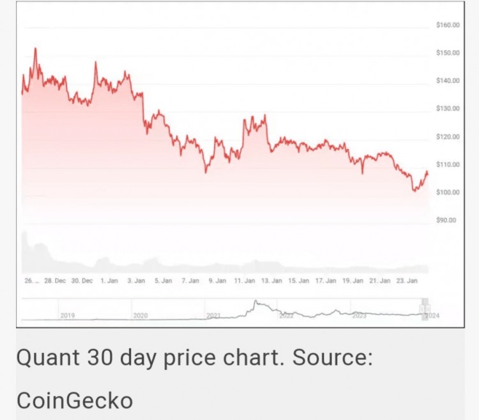479x420 pixels.
Task: Click the 13. Jan x-axis label
Action: pyautogui.click(x=271, y=281)
